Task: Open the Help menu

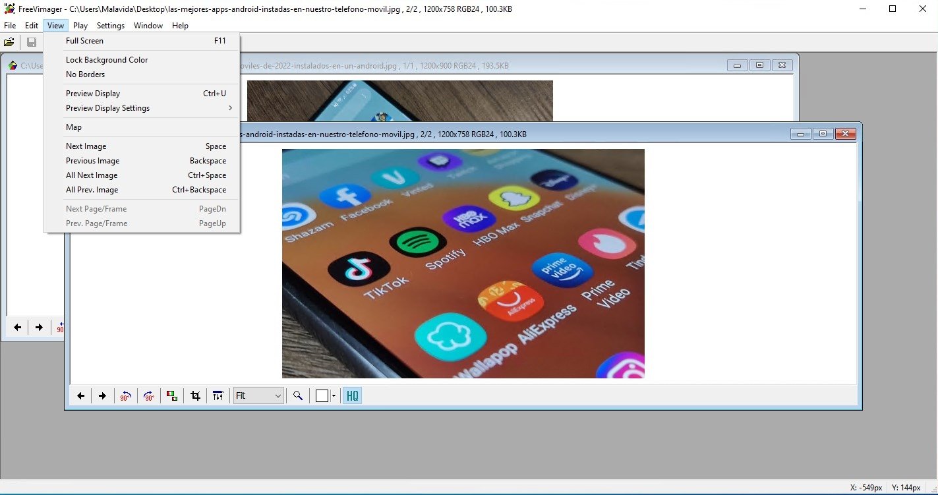Action: [180, 26]
